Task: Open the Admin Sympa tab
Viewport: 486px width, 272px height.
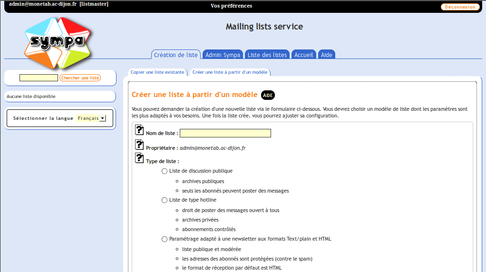Action: (223, 55)
